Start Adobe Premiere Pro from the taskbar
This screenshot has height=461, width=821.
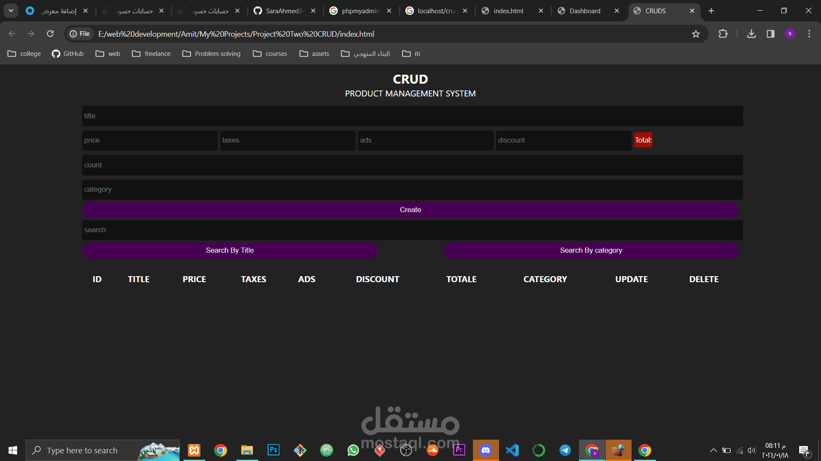(x=459, y=450)
